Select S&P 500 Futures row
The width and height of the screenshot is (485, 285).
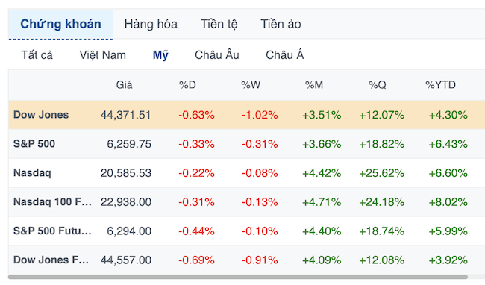point(246,231)
